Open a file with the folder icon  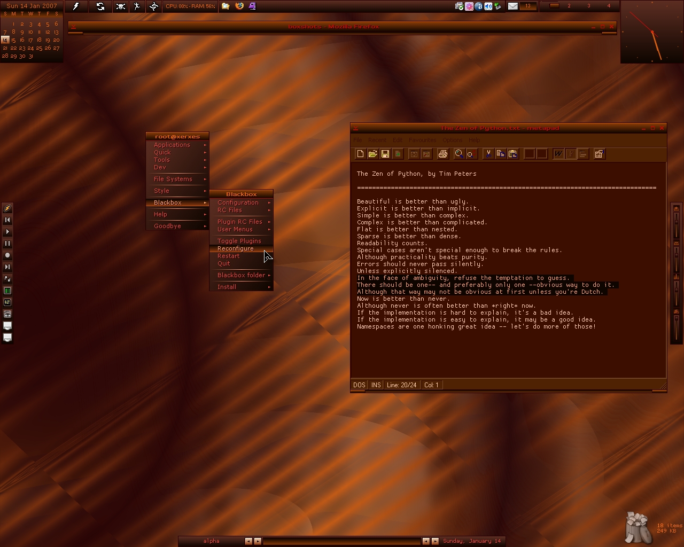372,154
